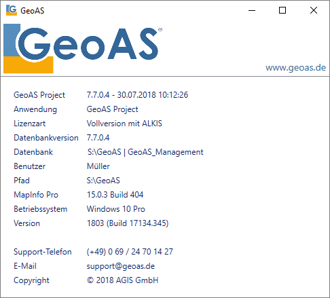
Task: Click the 'Datenbankversion' label
Action: click(46, 138)
